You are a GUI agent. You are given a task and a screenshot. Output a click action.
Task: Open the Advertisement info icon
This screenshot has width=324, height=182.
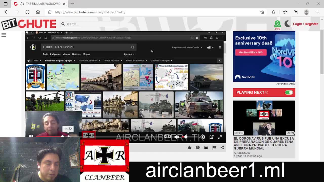(294, 84)
